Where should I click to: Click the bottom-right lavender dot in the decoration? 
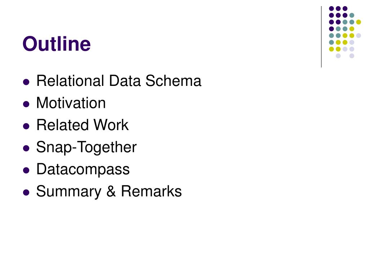click(352, 56)
